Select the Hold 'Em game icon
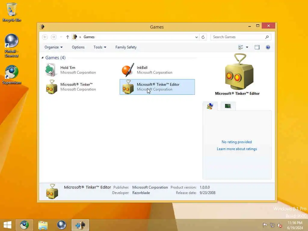Screen dimensions: 308x231 [51, 70]
